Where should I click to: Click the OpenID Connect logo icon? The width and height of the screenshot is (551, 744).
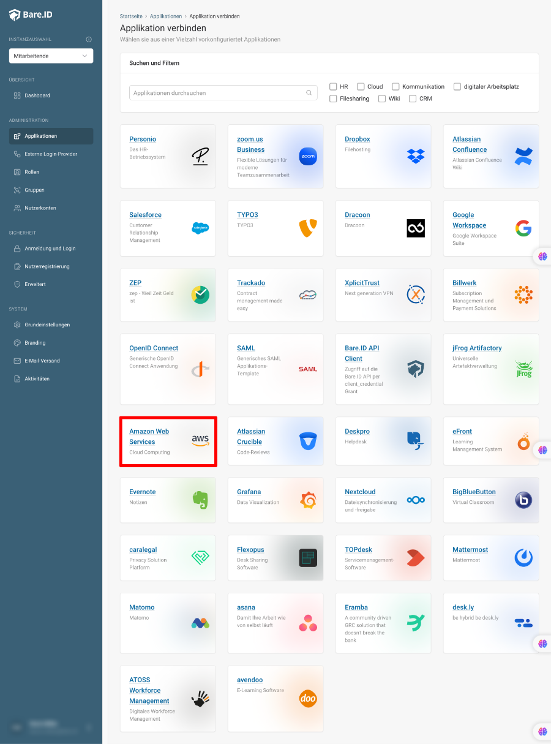point(200,369)
